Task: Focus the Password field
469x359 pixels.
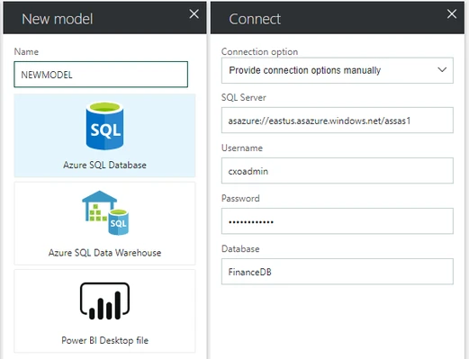Action: tap(338, 221)
